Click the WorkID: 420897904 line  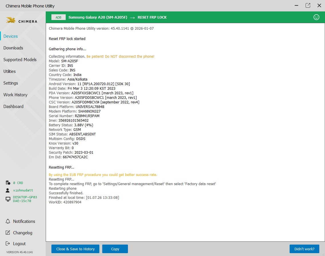coord(65,202)
